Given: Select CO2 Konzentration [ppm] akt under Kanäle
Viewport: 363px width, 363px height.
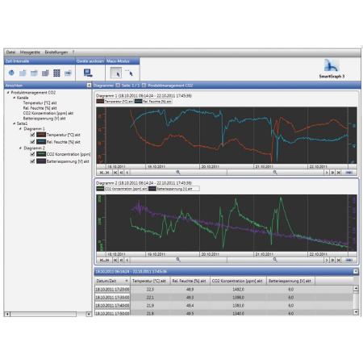Looking at the screenshot, I should pyautogui.click(x=48, y=113).
